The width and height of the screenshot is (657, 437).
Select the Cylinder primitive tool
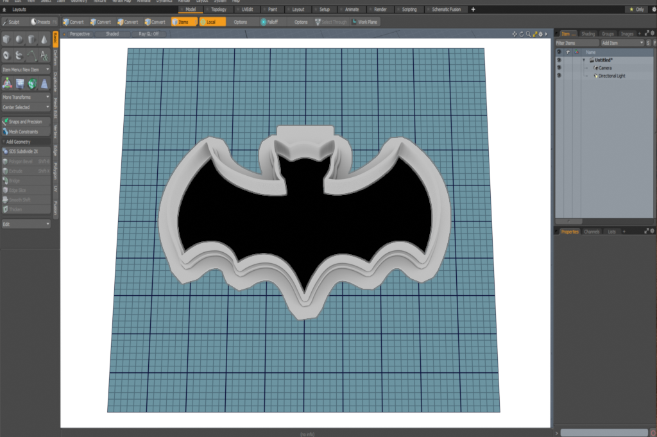[x=31, y=39]
